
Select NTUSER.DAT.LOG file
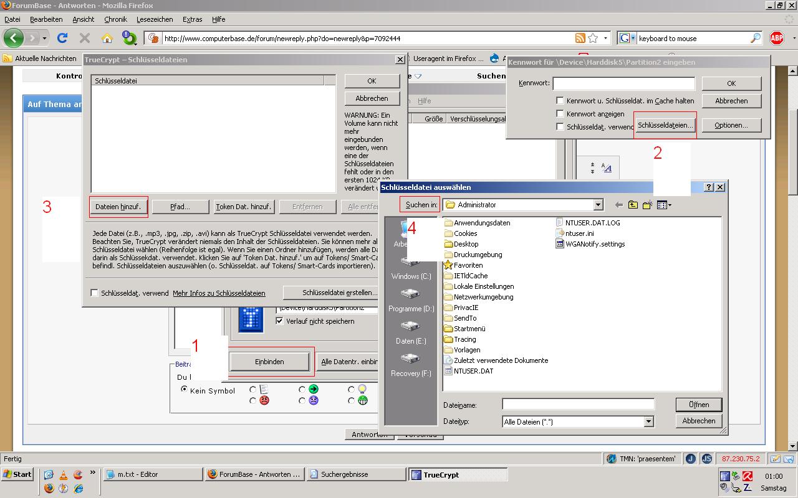[587, 223]
